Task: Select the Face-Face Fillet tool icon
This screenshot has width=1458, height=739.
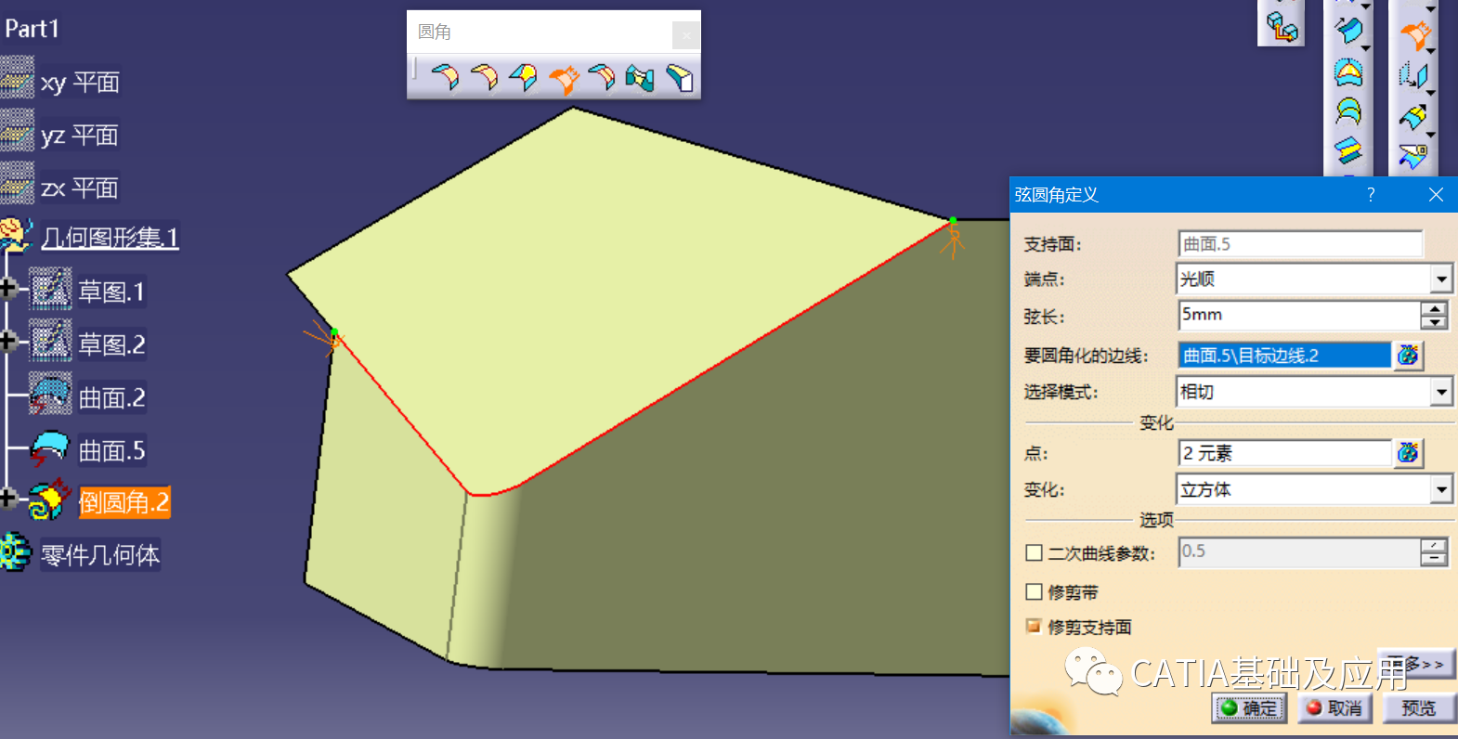Action: click(x=640, y=78)
